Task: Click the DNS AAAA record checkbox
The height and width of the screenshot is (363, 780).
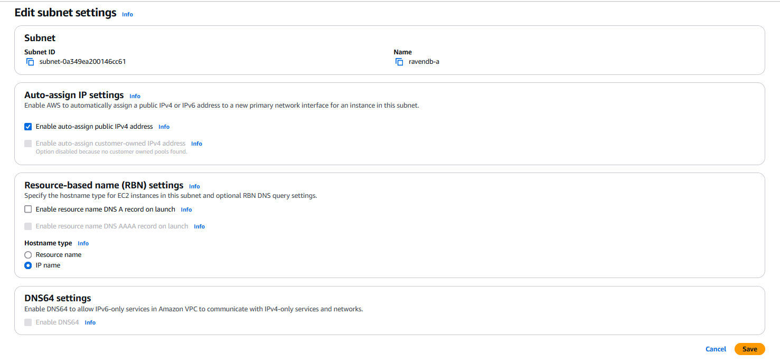Action: pyautogui.click(x=28, y=226)
